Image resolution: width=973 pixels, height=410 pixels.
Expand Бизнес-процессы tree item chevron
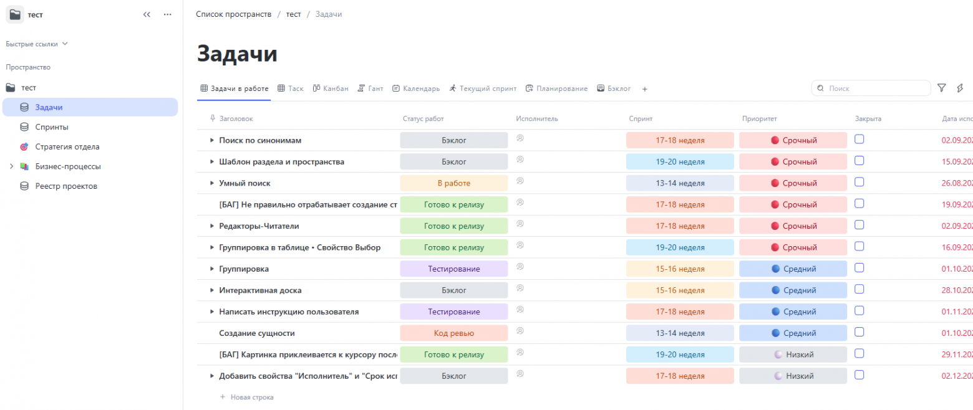coord(11,166)
